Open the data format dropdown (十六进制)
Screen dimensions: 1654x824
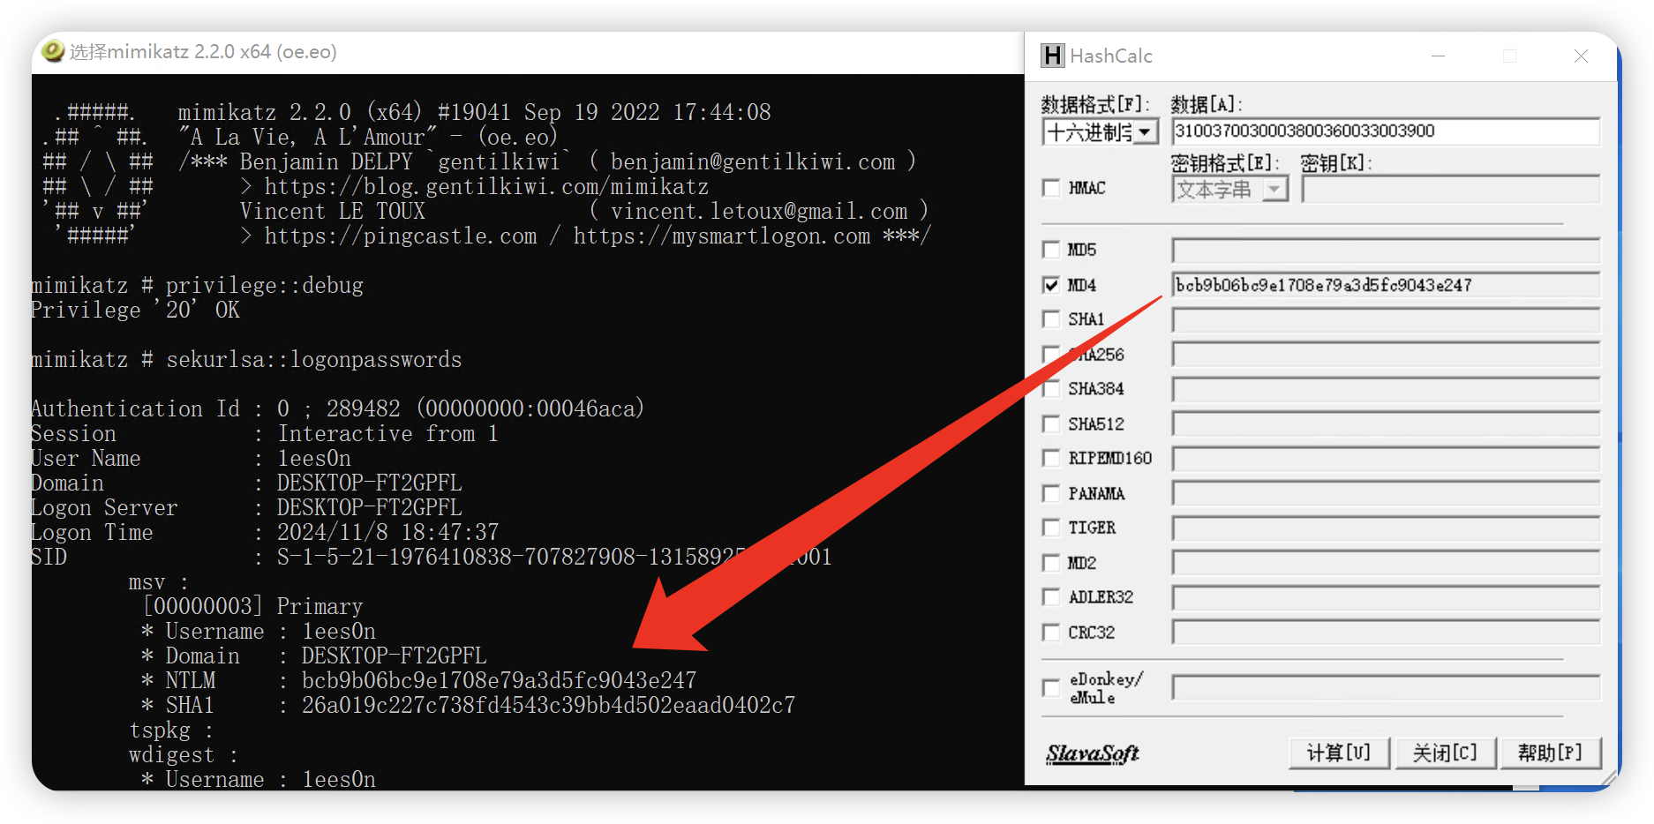pos(1100,132)
